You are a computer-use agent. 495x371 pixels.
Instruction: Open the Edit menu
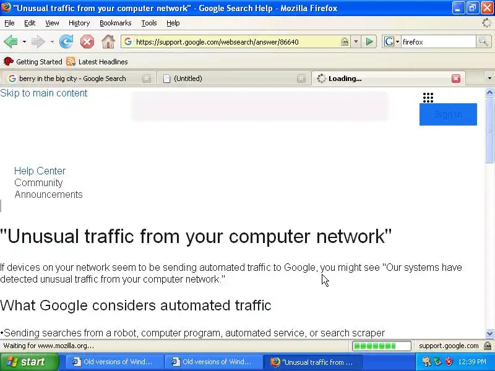pyautogui.click(x=30, y=23)
